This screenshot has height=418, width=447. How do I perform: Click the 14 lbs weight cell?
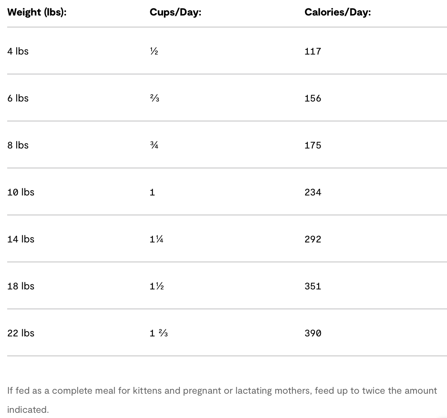coord(21,239)
